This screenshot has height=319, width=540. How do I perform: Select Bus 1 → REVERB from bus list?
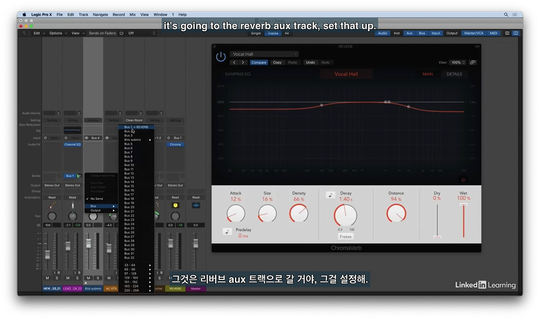coord(136,127)
